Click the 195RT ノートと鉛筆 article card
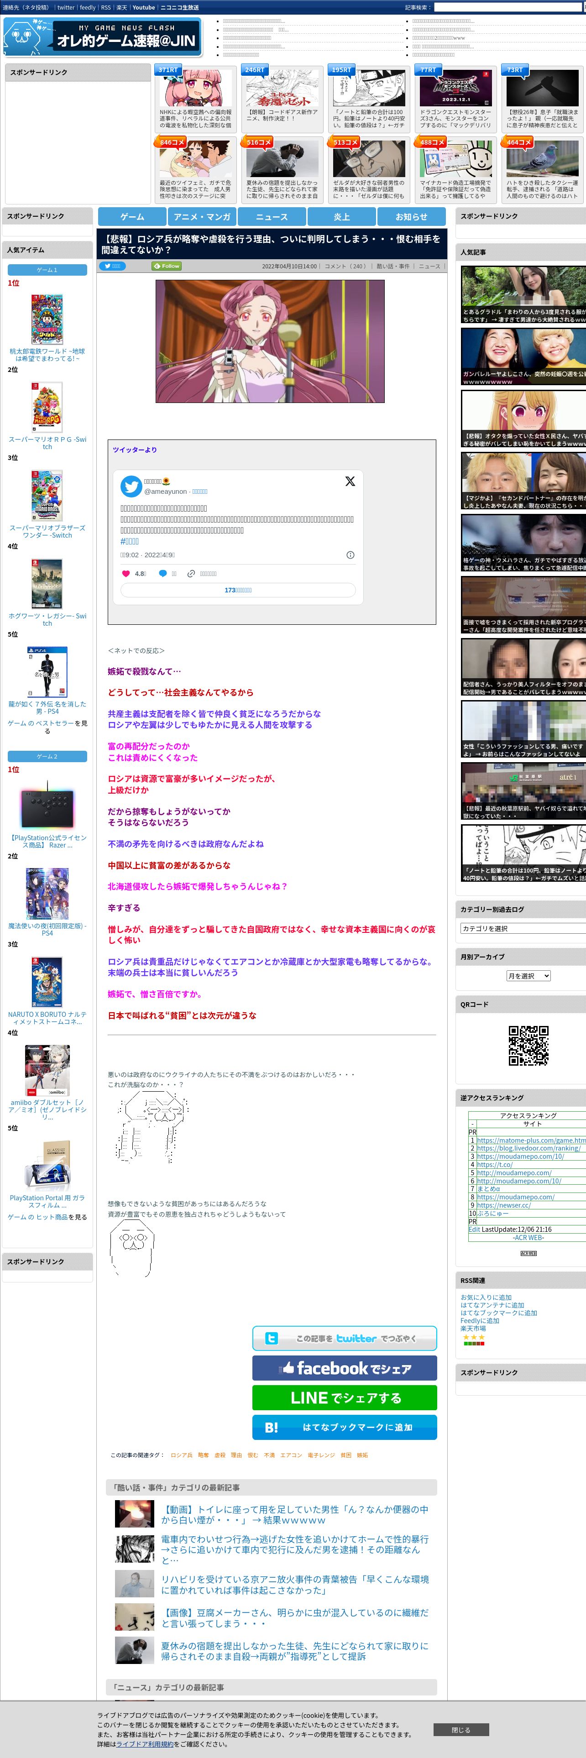The width and height of the screenshot is (586, 1758). (369, 99)
